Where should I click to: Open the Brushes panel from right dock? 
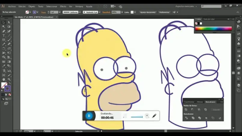(x=239, y=39)
